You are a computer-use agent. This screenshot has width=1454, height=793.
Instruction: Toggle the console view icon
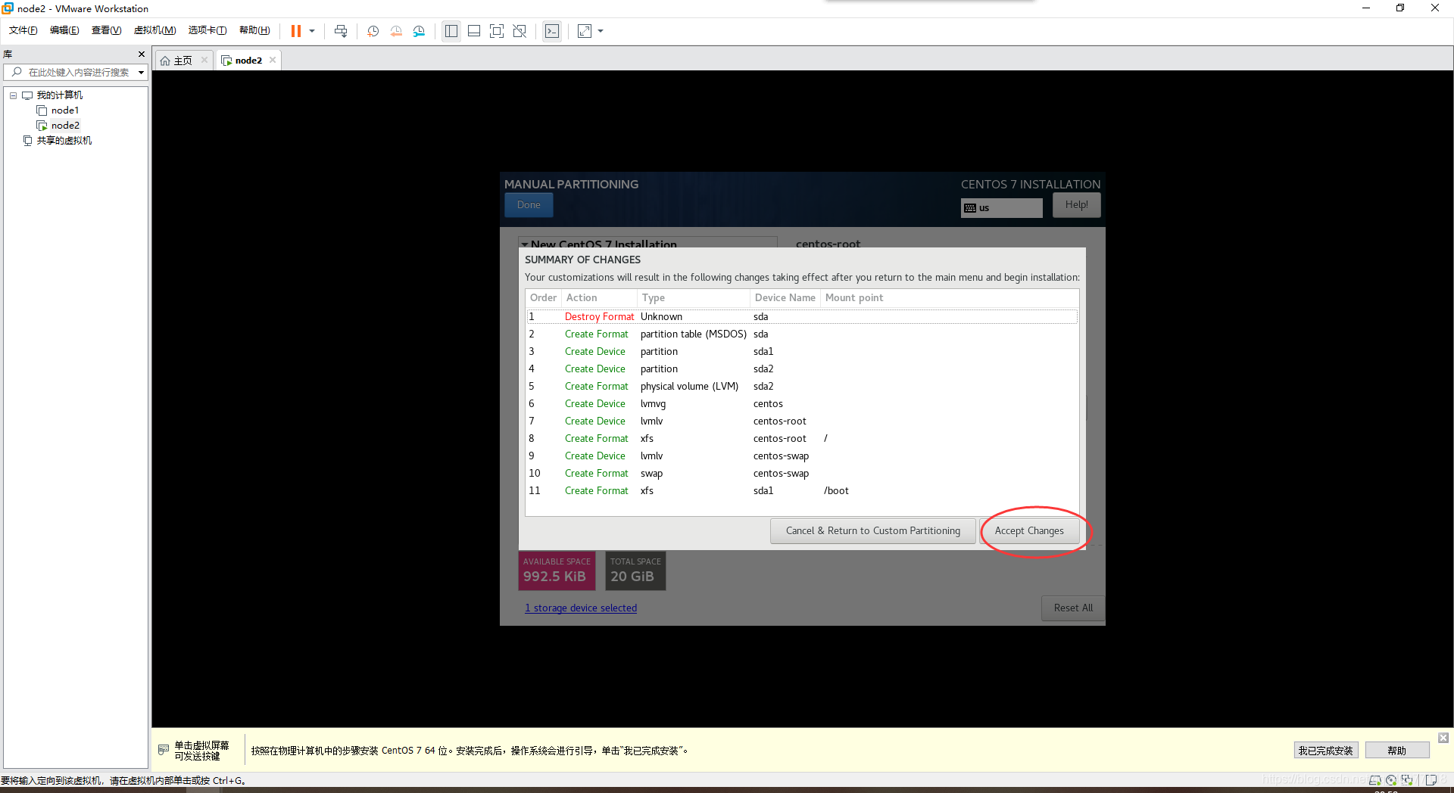(x=552, y=31)
